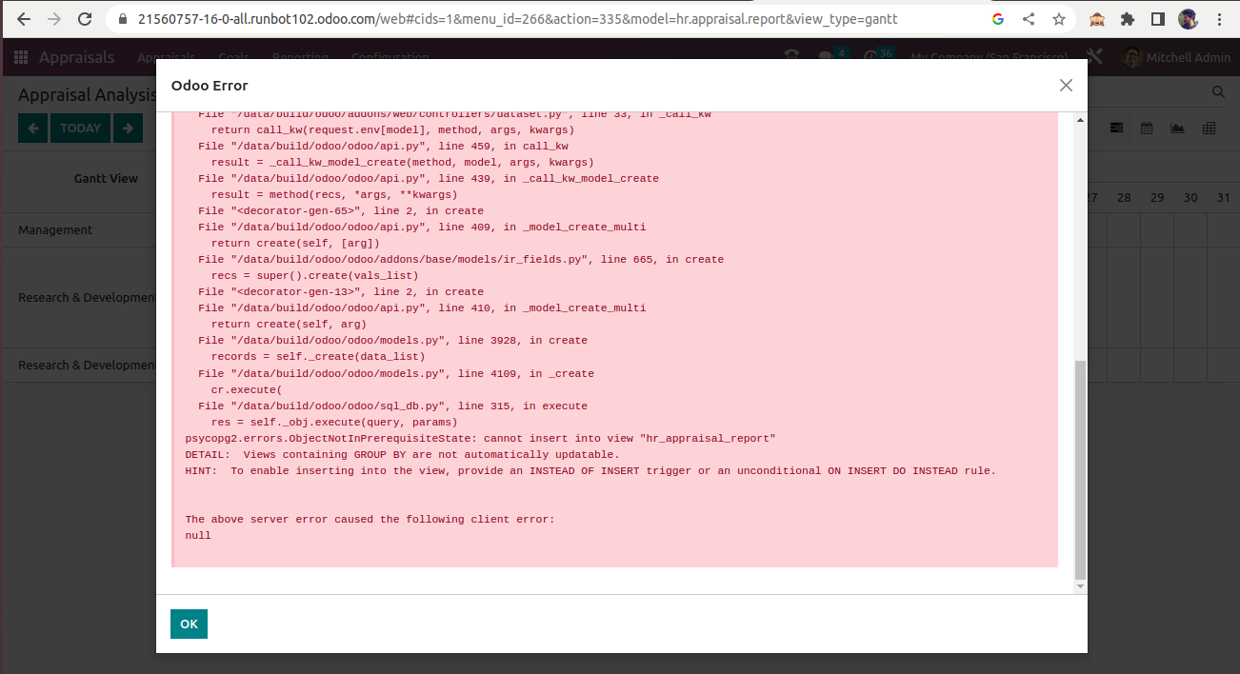Screen dimensions: 1240x674
Task: Click the psycopg2 ObjectNotInPrerequisiteState error line
Action: pyautogui.click(x=481, y=439)
